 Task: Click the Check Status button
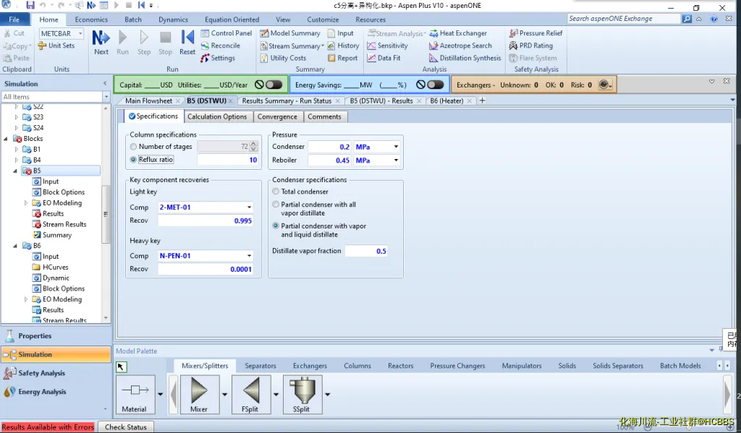pos(126,427)
